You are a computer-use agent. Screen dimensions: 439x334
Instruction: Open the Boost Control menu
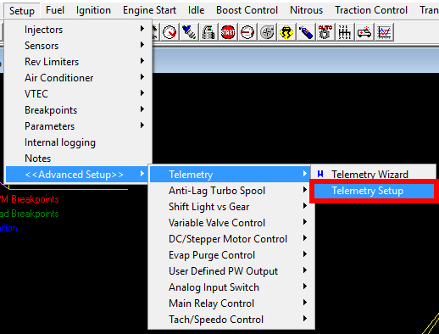tap(247, 10)
